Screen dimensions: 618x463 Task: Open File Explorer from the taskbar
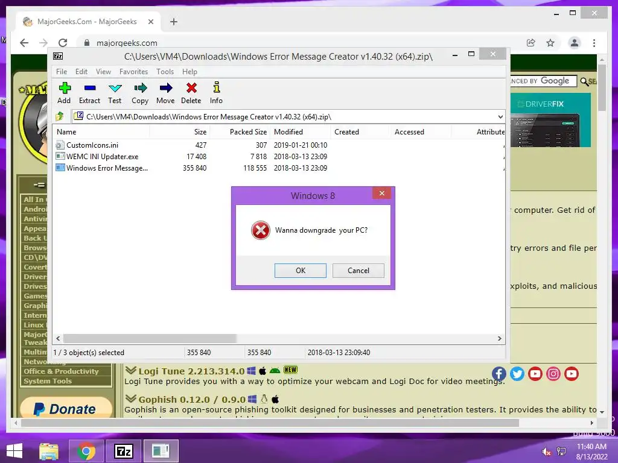tap(49, 451)
